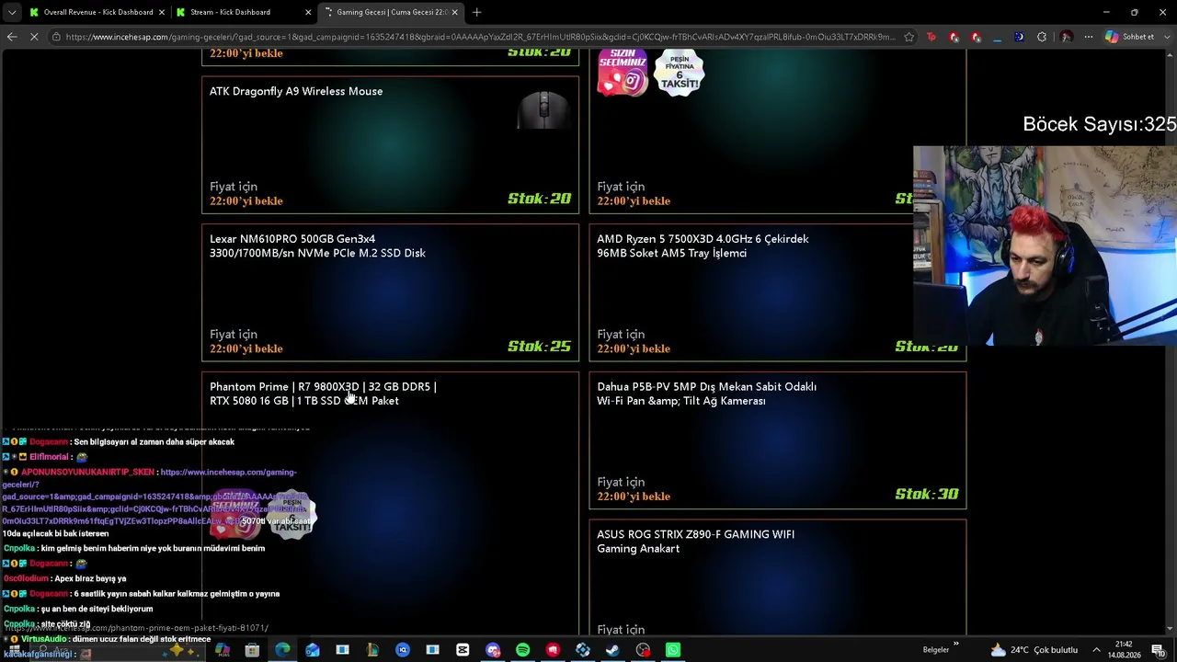Open the Mail app from the taskbar

click(313, 650)
